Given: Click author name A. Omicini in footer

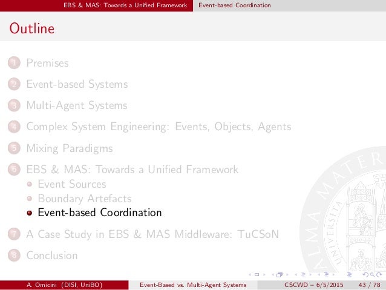Looking at the screenshot, I should pos(64,285).
